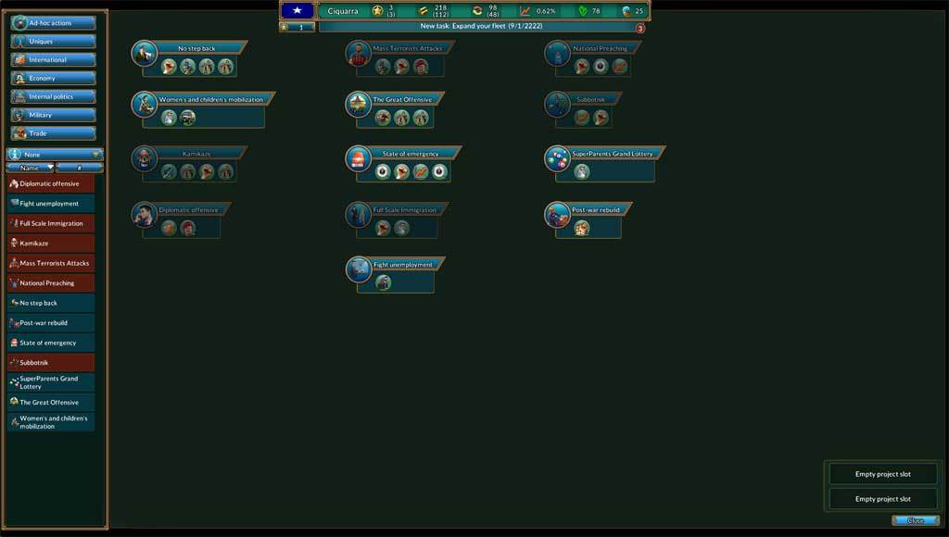Click the empire flag star icon
This screenshot has height=537, width=949.
(297, 10)
